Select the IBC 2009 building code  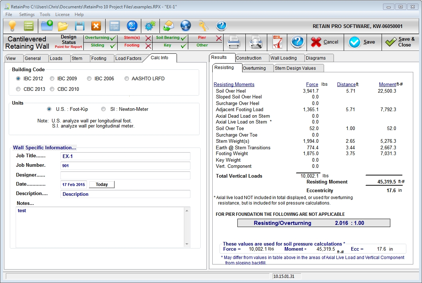(x=52, y=78)
